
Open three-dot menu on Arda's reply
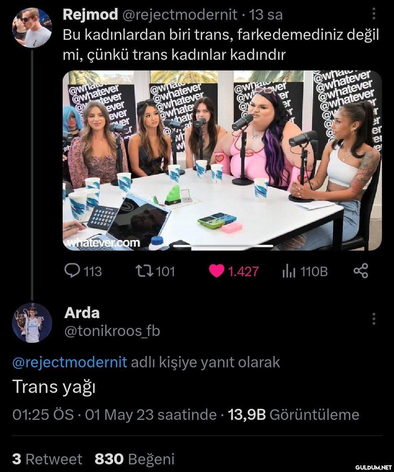(374, 319)
